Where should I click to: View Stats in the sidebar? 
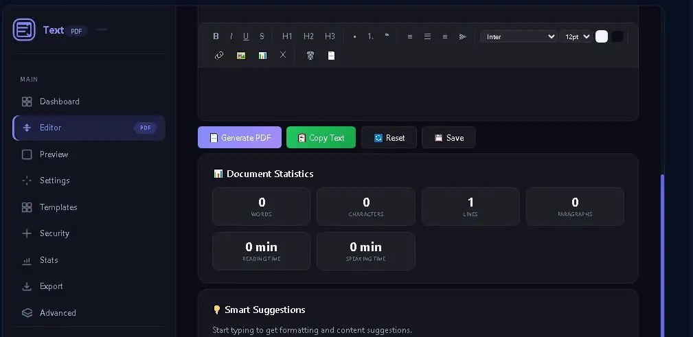pos(89,259)
